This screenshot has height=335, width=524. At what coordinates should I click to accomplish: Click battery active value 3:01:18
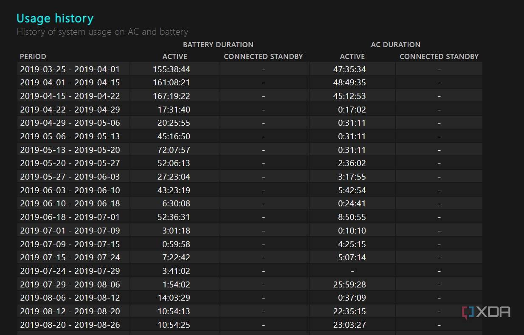click(x=176, y=231)
